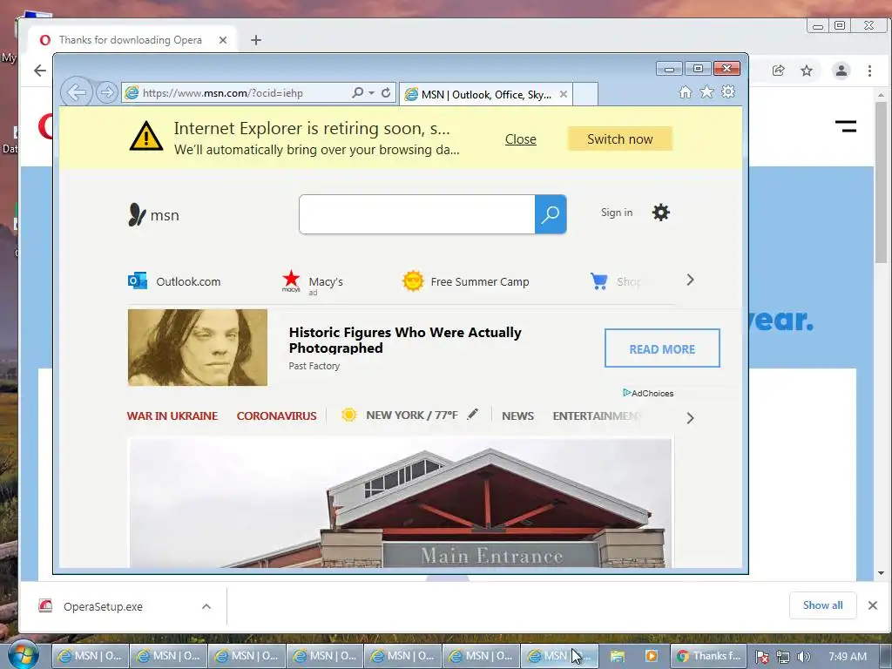
Task: Click Show all downloads button
Action: point(822,605)
